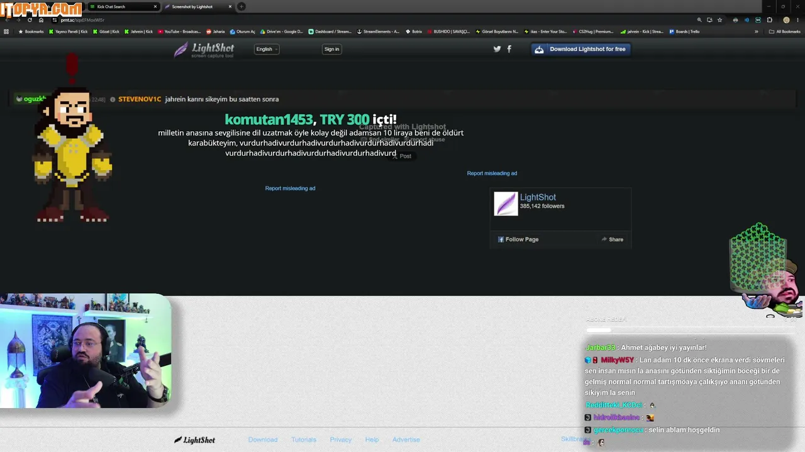Open Jaharia bookmark
This screenshot has height=452, width=805.
click(216, 31)
